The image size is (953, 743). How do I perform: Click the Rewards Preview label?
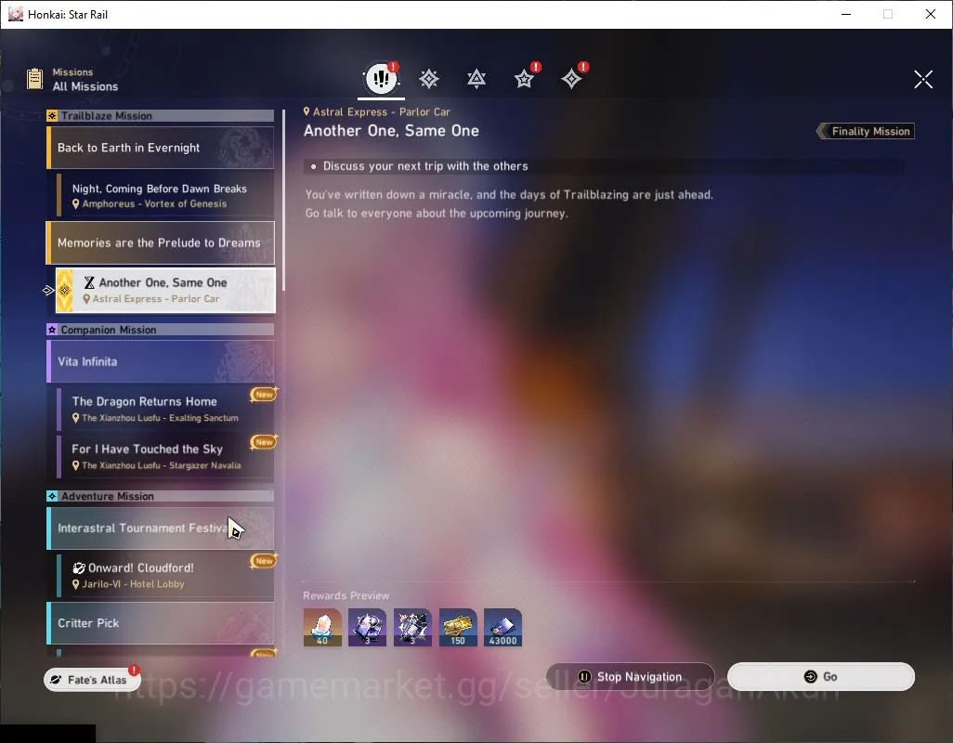point(346,595)
